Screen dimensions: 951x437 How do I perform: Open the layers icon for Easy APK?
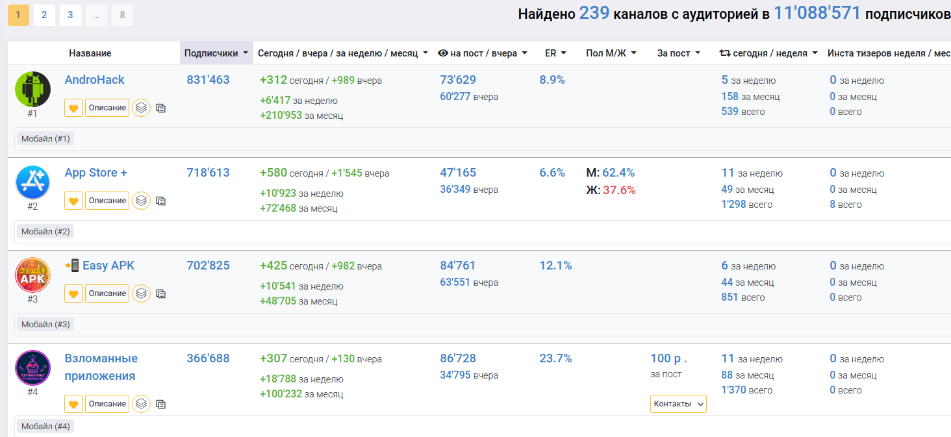pyautogui.click(x=142, y=293)
